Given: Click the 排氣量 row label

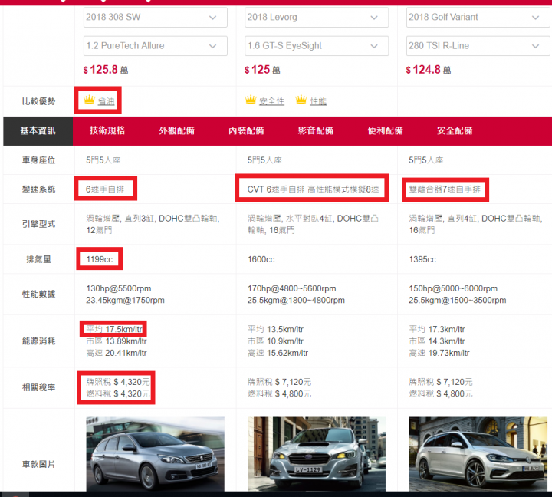Looking at the screenshot, I should 38,259.
